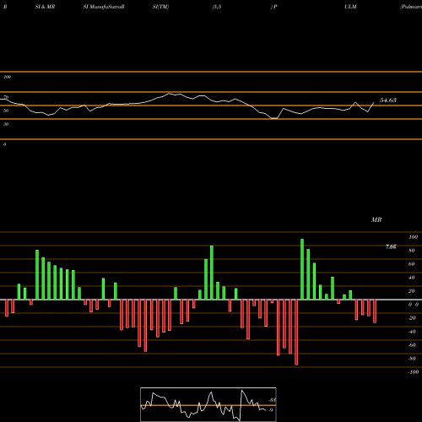This screenshot has height=422, width=422.
Task: Click the -60 label on MR axis
Action: [412, 345]
